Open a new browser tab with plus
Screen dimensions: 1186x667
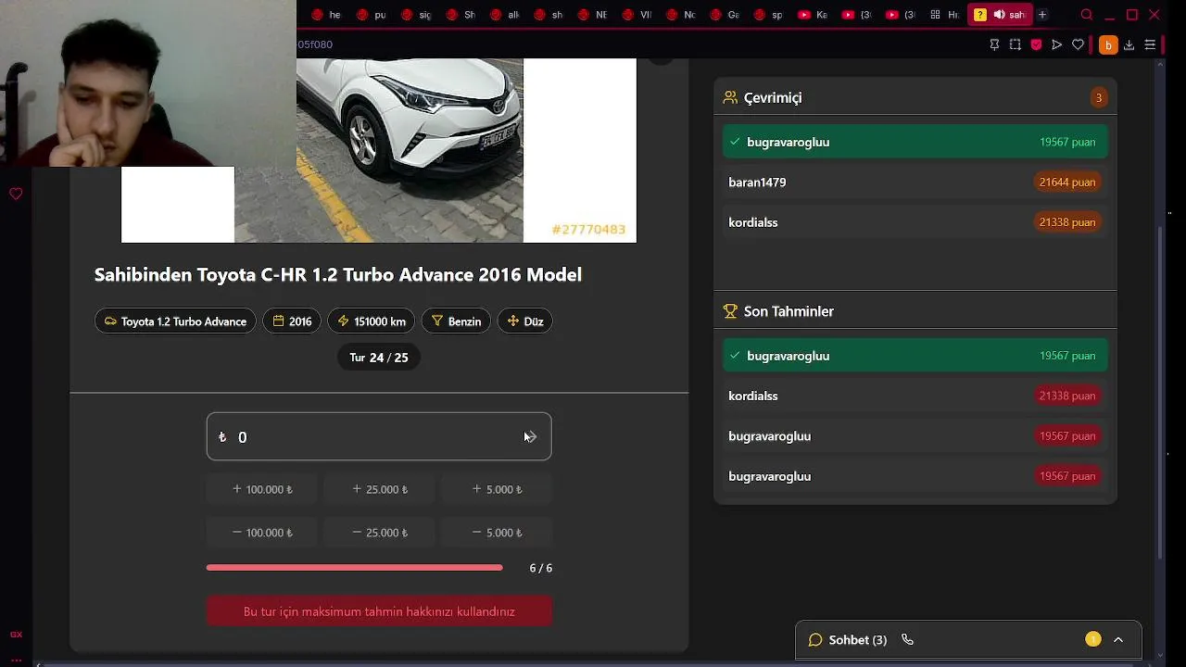[1042, 15]
